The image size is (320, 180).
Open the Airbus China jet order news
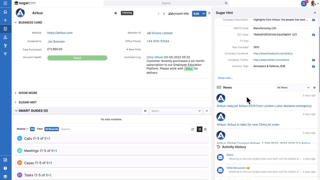[x=248, y=124]
